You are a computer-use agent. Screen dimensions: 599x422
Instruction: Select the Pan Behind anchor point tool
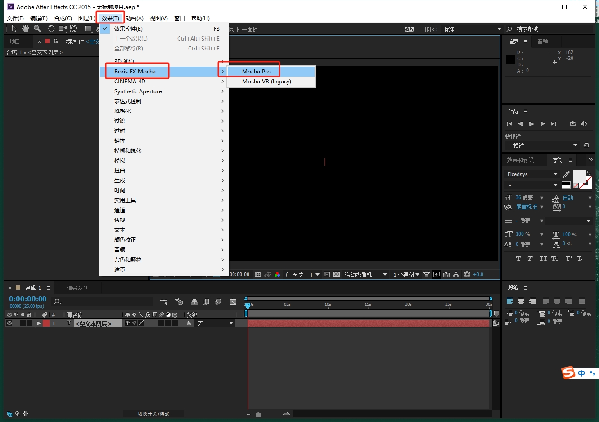[x=74, y=28]
